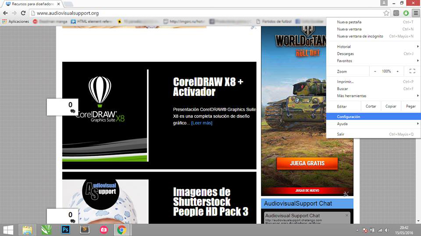Select Nueva ventana from the menu
The height and width of the screenshot is (236, 421).
tap(374, 29)
